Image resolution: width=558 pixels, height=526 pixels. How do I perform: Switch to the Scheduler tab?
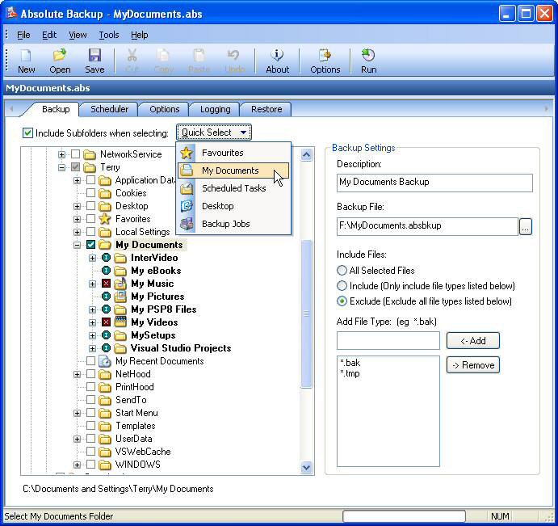109,109
